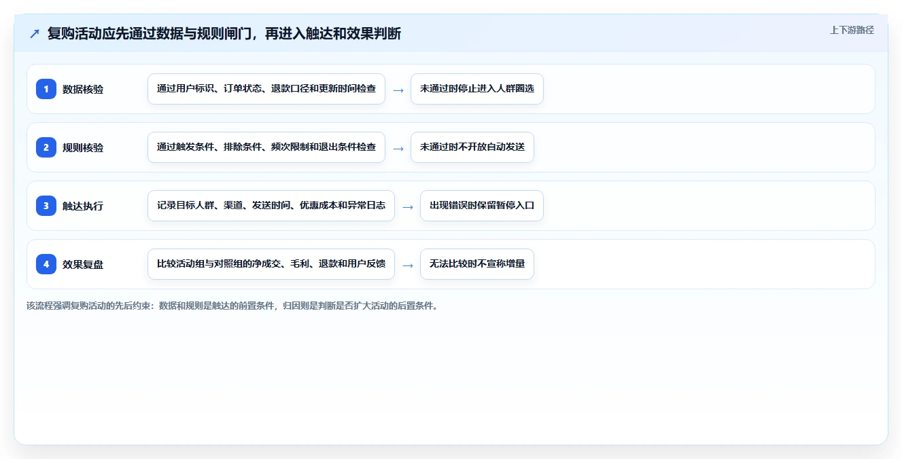The height and width of the screenshot is (459, 902).
Task: Select the step 3 number badge
Action: tap(46, 206)
